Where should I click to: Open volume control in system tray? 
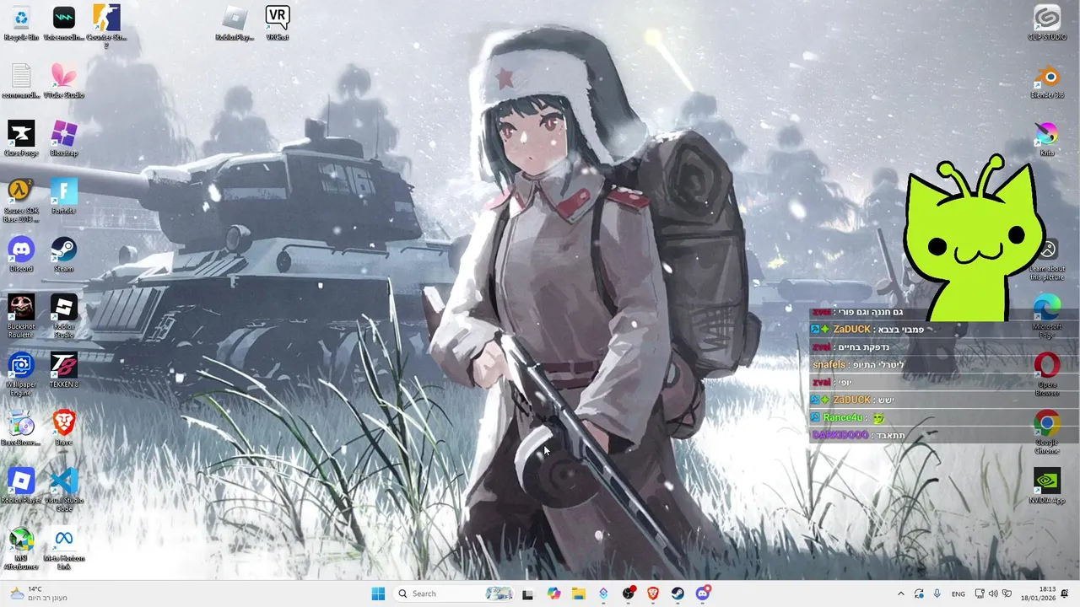pos(993,594)
